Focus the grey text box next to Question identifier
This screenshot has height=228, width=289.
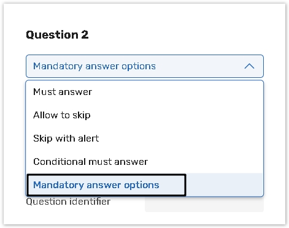(204, 205)
